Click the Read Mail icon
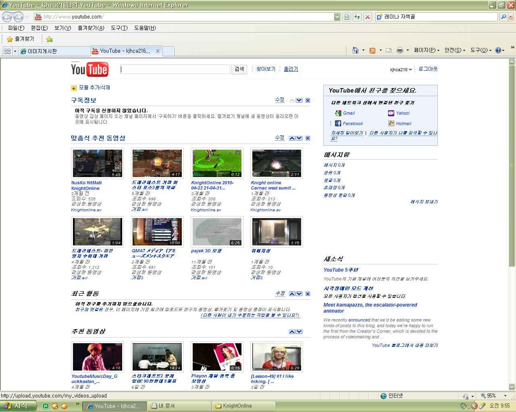 pyautogui.click(x=389, y=50)
